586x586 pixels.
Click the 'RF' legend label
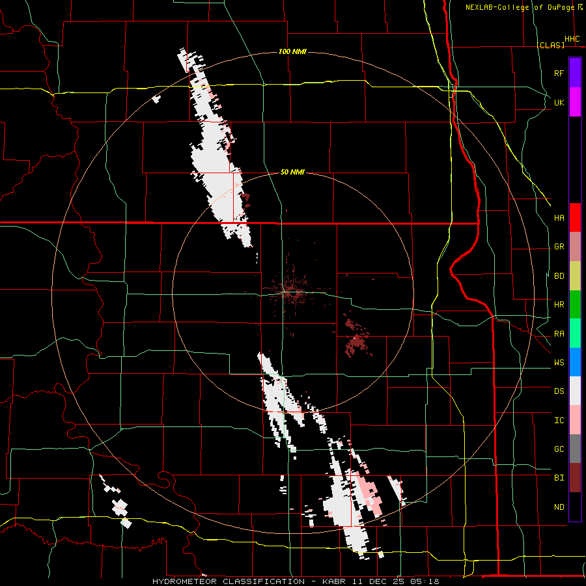coord(559,73)
